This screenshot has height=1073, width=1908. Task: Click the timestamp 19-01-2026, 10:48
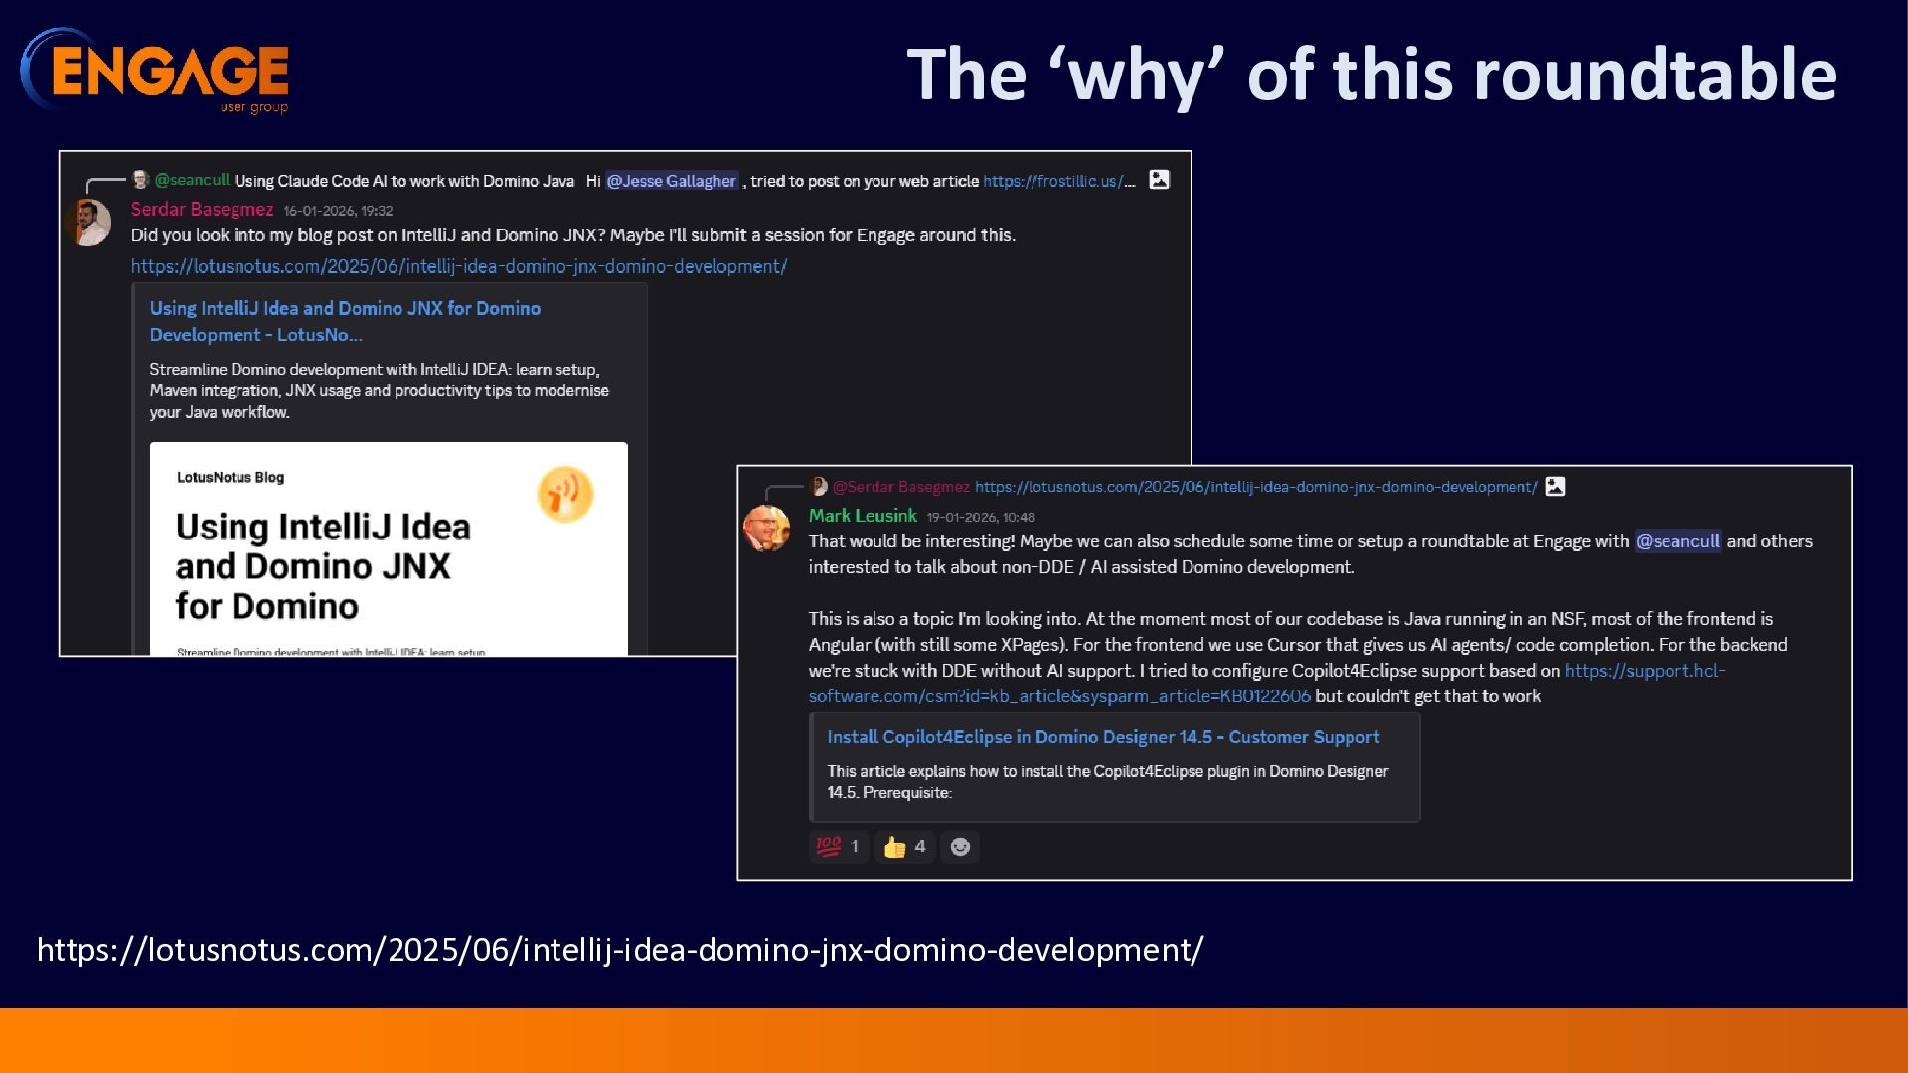[981, 517]
